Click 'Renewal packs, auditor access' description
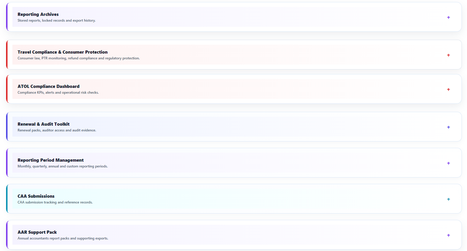 click(57, 130)
